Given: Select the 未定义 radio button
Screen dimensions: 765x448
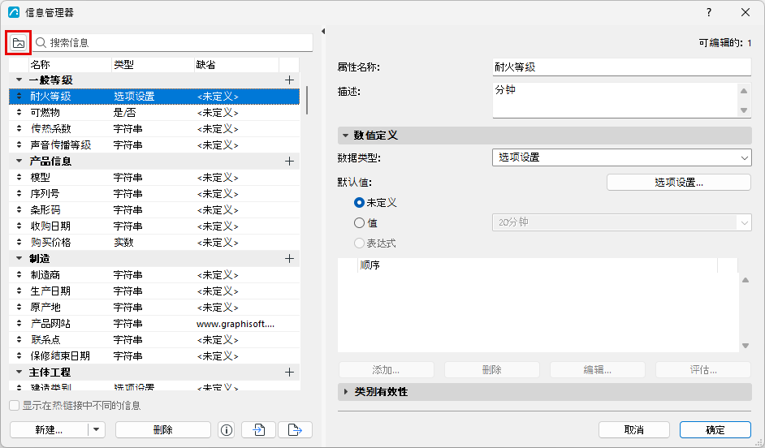Looking at the screenshot, I should point(359,202).
